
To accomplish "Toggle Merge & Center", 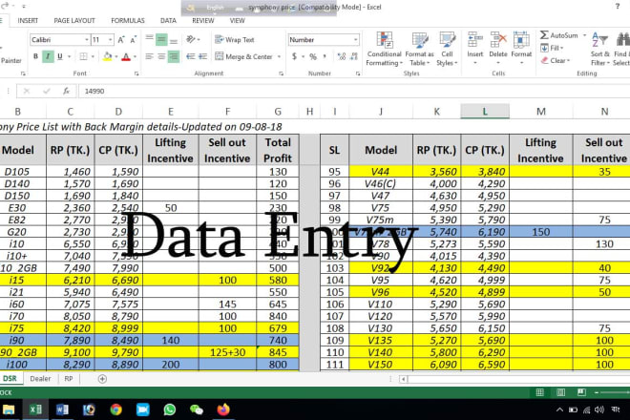I will pos(243,56).
